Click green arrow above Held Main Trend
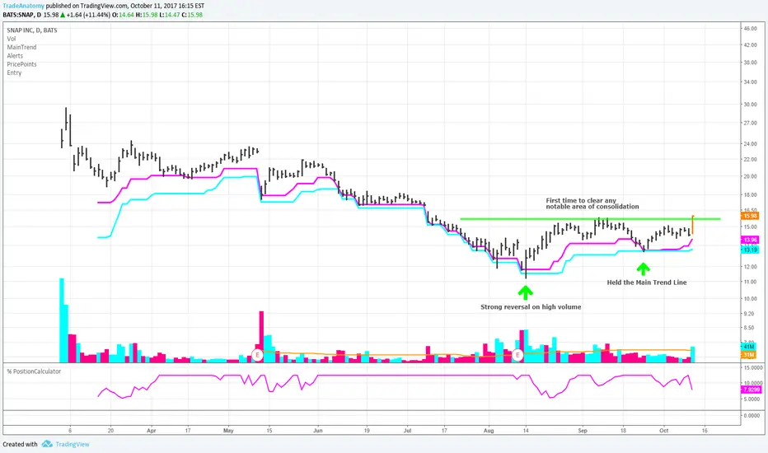Image resolution: width=768 pixels, height=453 pixels. pos(643,269)
